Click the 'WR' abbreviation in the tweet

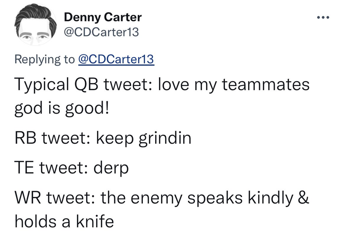[28, 198]
